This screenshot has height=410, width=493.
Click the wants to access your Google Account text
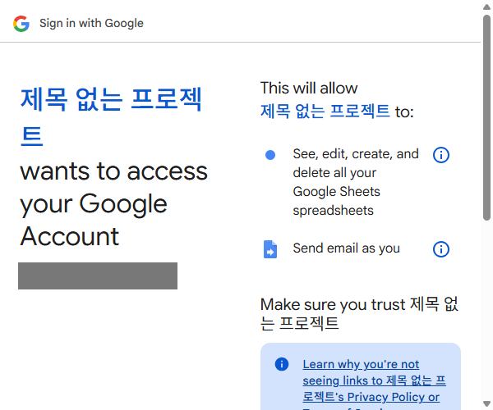click(x=114, y=204)
